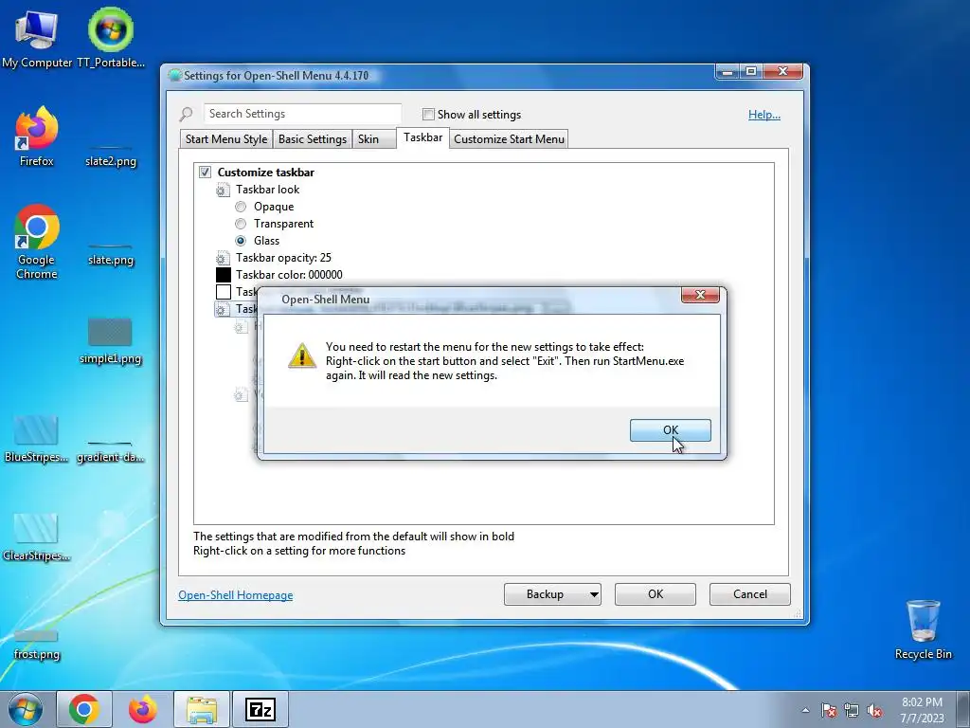The image size is (970, 728).
Task: Select the slate.png desktop file
Action: click(x=111, y=254)
